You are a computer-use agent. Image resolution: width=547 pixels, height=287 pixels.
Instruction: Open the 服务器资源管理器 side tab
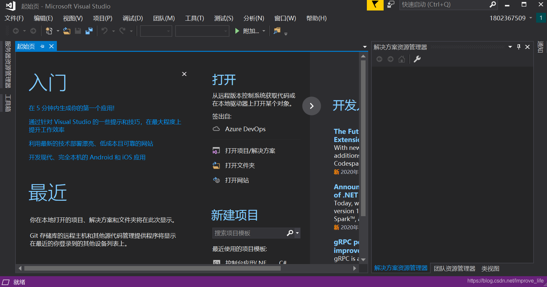click(8, 64)
